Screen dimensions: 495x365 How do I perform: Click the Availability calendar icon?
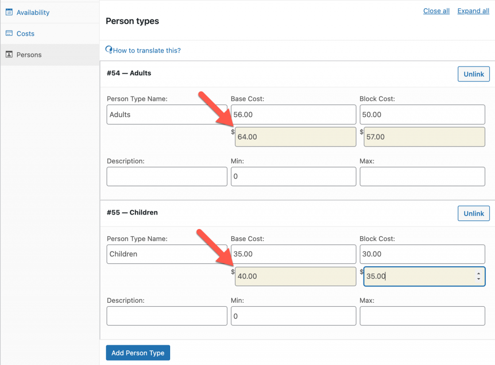(9, 12)
